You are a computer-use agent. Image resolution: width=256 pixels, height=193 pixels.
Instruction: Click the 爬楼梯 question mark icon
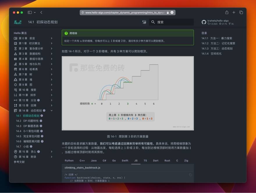(x=66, y=33)
